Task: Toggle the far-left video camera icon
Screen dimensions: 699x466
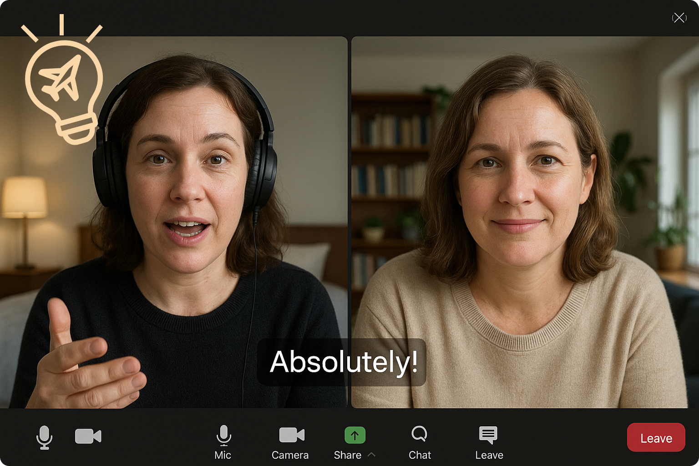Action: click(88, 436)
